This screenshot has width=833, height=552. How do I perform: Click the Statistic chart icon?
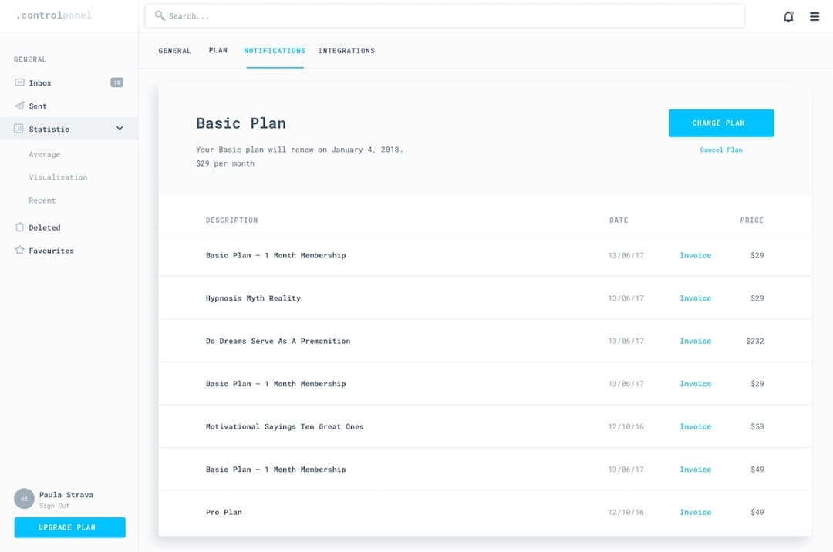click(19, 128)
